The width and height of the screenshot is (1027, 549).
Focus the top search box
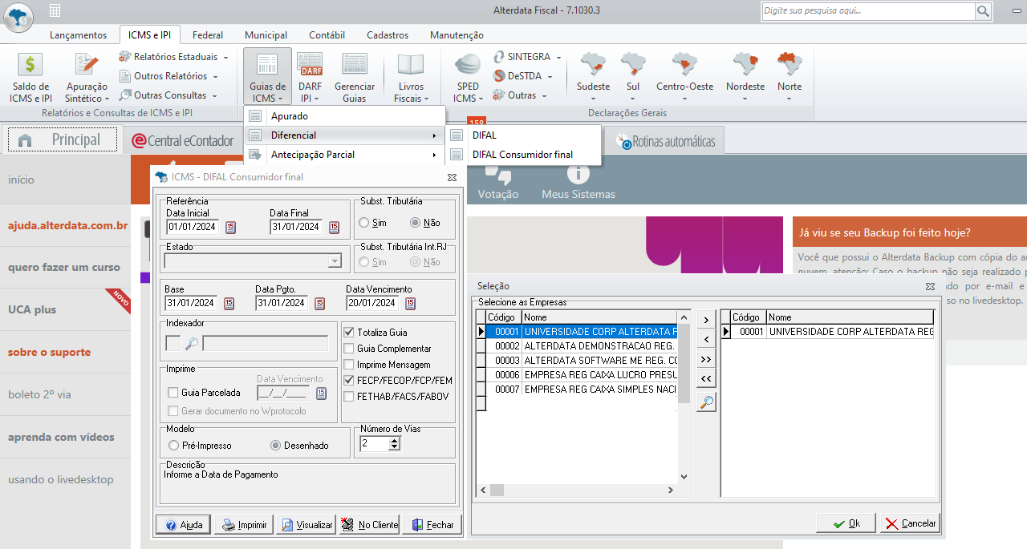tap(867, 10)
